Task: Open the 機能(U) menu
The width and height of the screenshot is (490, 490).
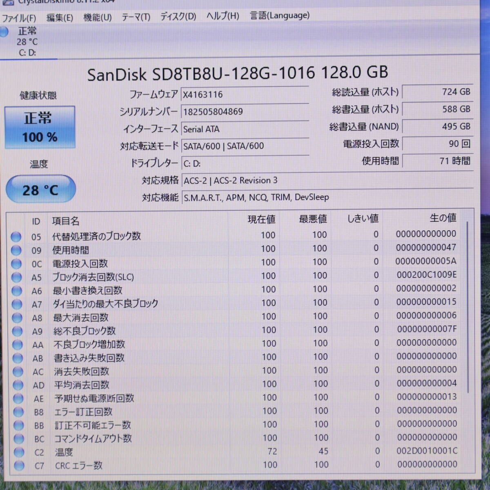Action: tap(97, 17)
